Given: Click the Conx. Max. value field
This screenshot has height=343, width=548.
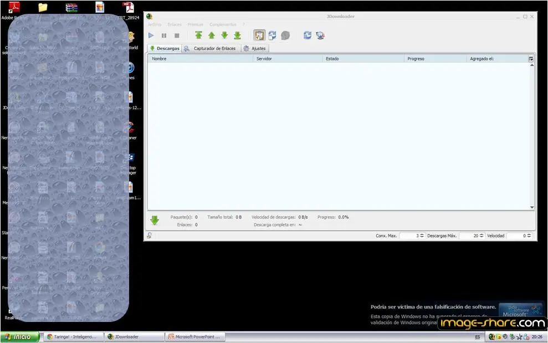Looking at the screenshot, I should 409,236.
